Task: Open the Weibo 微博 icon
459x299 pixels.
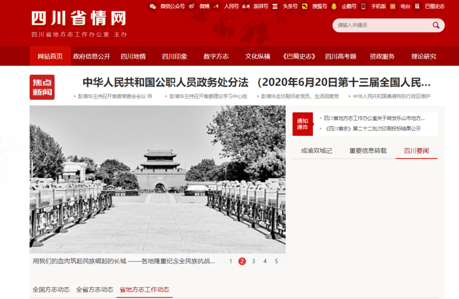Action: click(192, 6)
